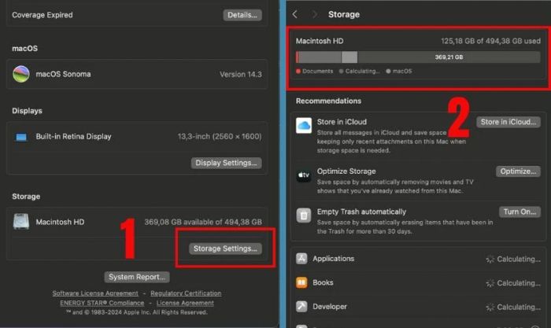The height and width of the screenshot is (328, 551).
Task: Click the Built-in Retina Display icon
Action: 21,137
